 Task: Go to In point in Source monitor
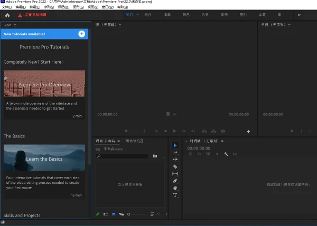[156, 131]
